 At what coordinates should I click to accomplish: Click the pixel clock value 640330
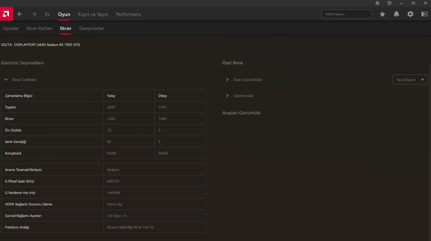tap(113, 181)
